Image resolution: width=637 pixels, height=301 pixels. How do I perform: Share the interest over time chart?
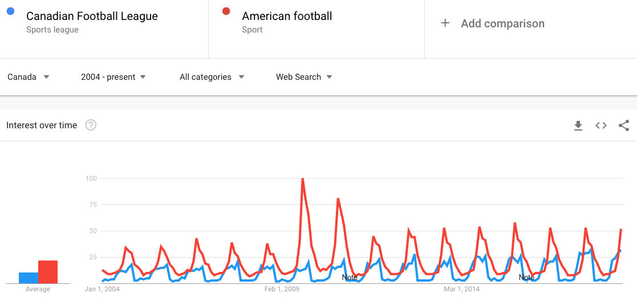point(623,125)
